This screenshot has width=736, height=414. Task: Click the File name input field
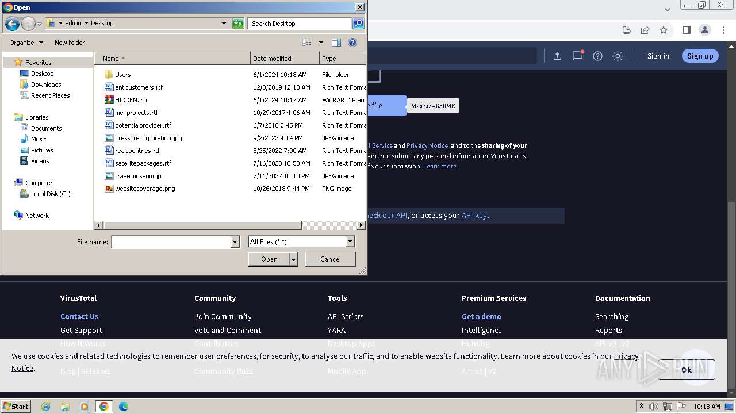pyautogui.click(x=171, y=242)
